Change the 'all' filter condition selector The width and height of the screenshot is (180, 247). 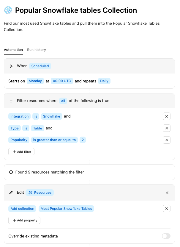[x=63, y=101]
